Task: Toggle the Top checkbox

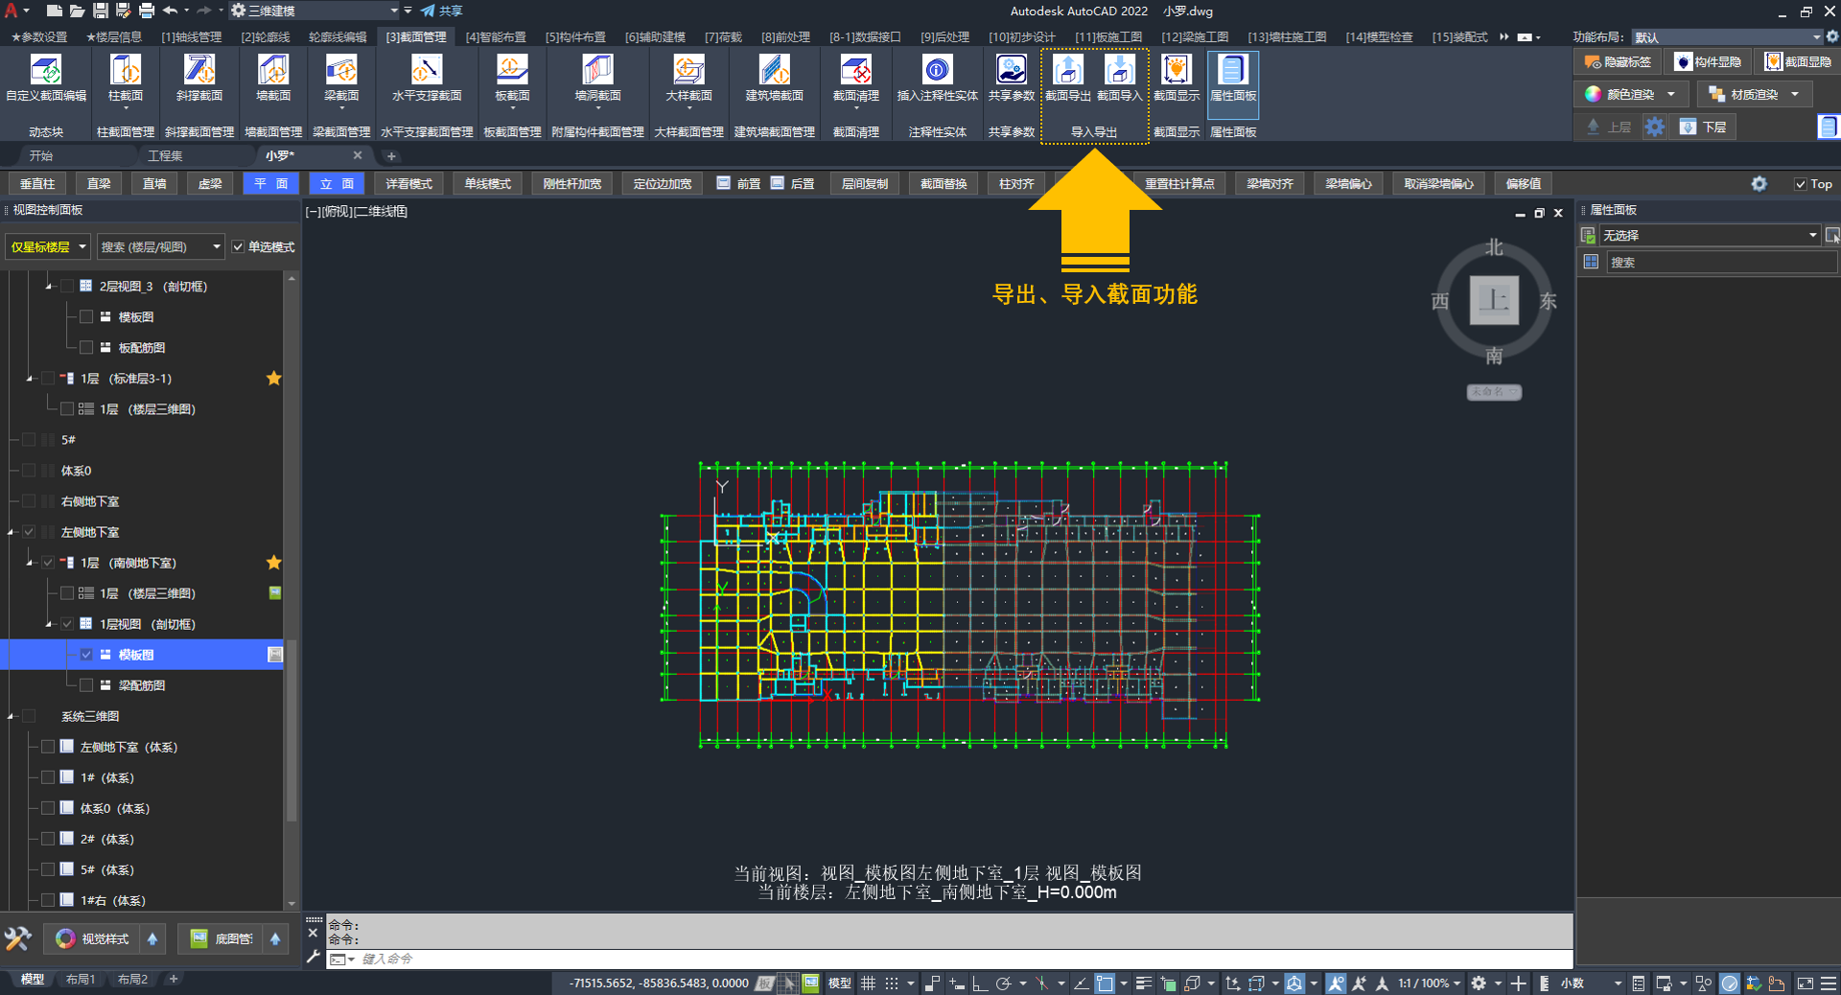Action: point(1800,184)
